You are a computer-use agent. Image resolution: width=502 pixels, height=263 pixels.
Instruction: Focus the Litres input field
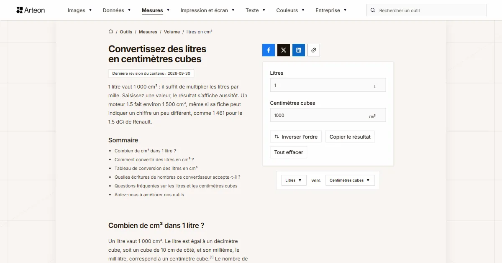click(x=328, y=85)
